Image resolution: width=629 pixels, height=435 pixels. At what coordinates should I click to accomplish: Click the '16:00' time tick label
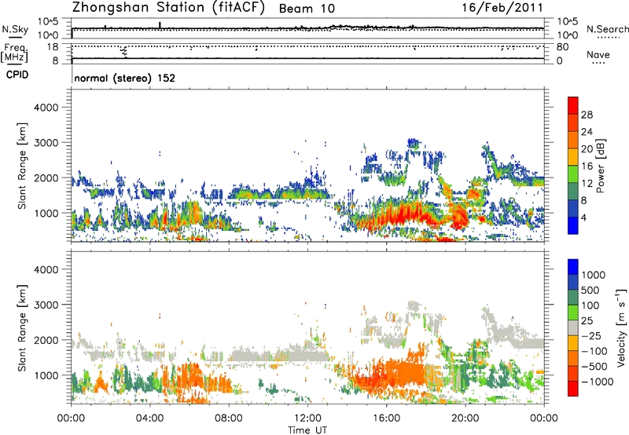386,419
